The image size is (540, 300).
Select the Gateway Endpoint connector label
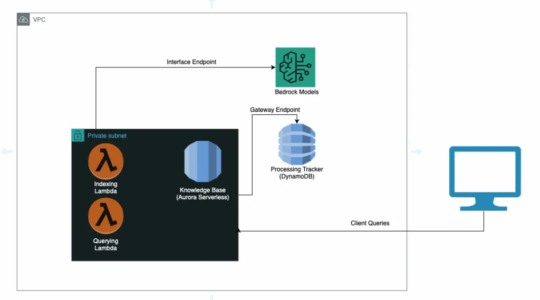pyautogui.click(x=275, y=110)
